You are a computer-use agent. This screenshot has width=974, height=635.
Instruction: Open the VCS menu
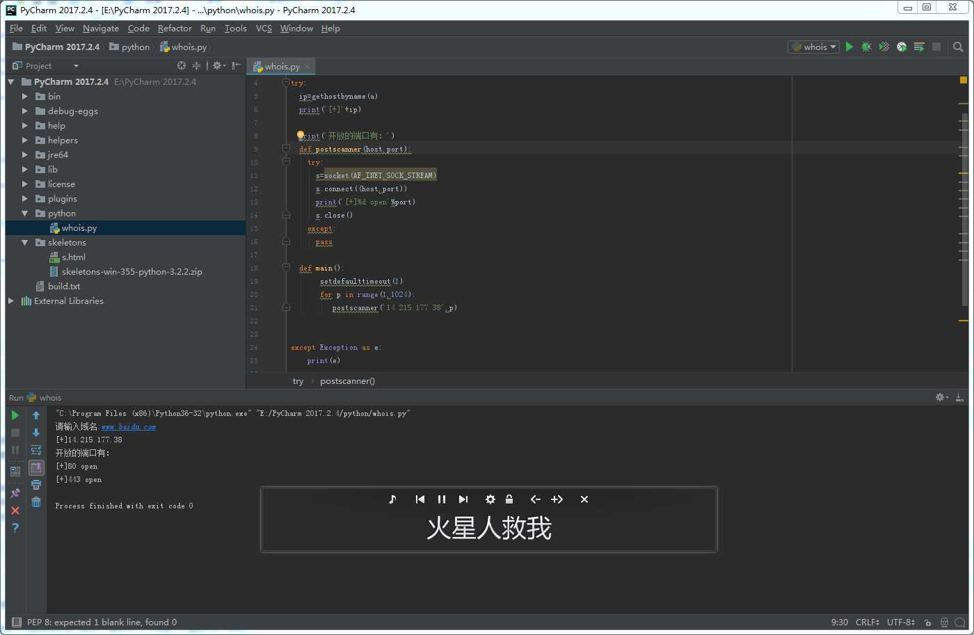[264, 29]
